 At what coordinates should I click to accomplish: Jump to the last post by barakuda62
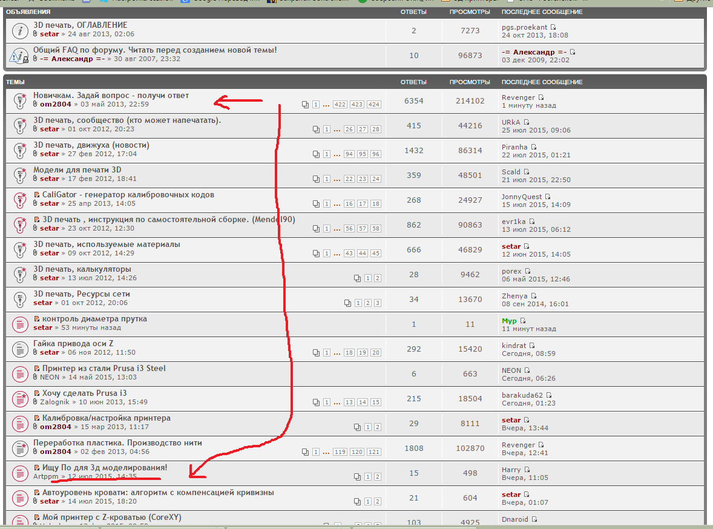pyautogui.click(x=549, y=395)
